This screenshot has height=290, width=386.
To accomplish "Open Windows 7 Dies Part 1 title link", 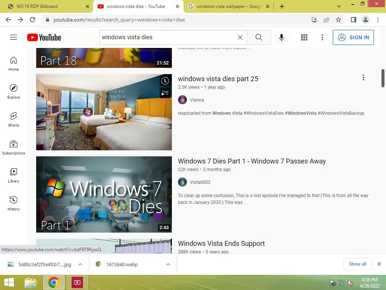I will 252,161.
